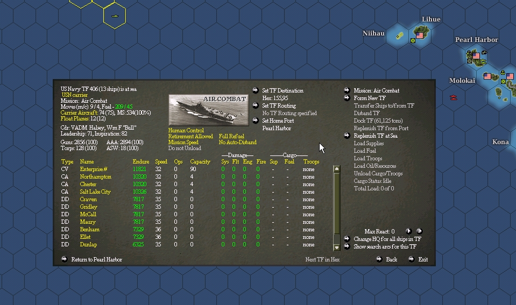Click the US flag on Molokai
The image size is (516, 305).
tap(487, 76)
